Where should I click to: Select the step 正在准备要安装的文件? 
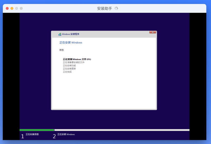(x=74, y=62)
